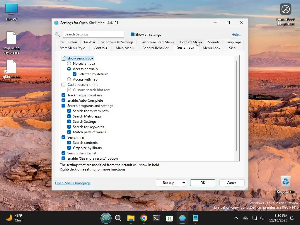Open the qBittorrent desktop shortcut
The height and width of the screenshot is (225, 300).
tap(11, 69)
